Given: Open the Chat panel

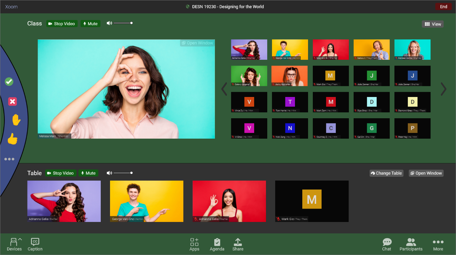Looking at the screenshot, I should pos(387,244).
